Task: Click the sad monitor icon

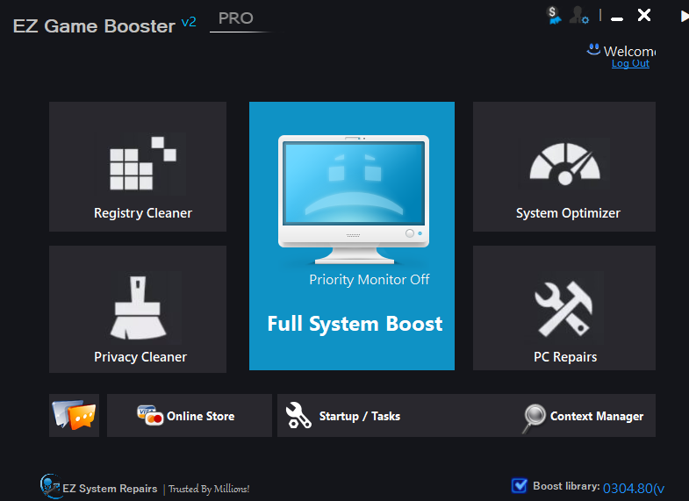Action: coord(354,199)
